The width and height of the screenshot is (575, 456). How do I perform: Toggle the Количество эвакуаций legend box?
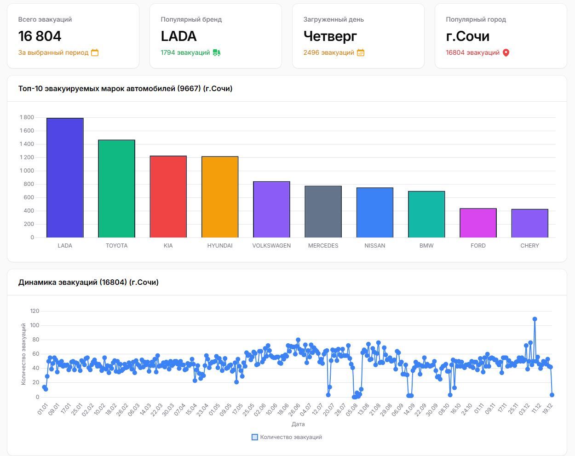255,437
